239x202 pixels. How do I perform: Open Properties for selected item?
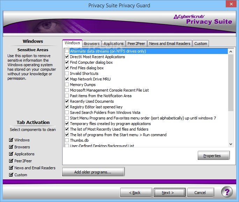[x=213, y=155]
